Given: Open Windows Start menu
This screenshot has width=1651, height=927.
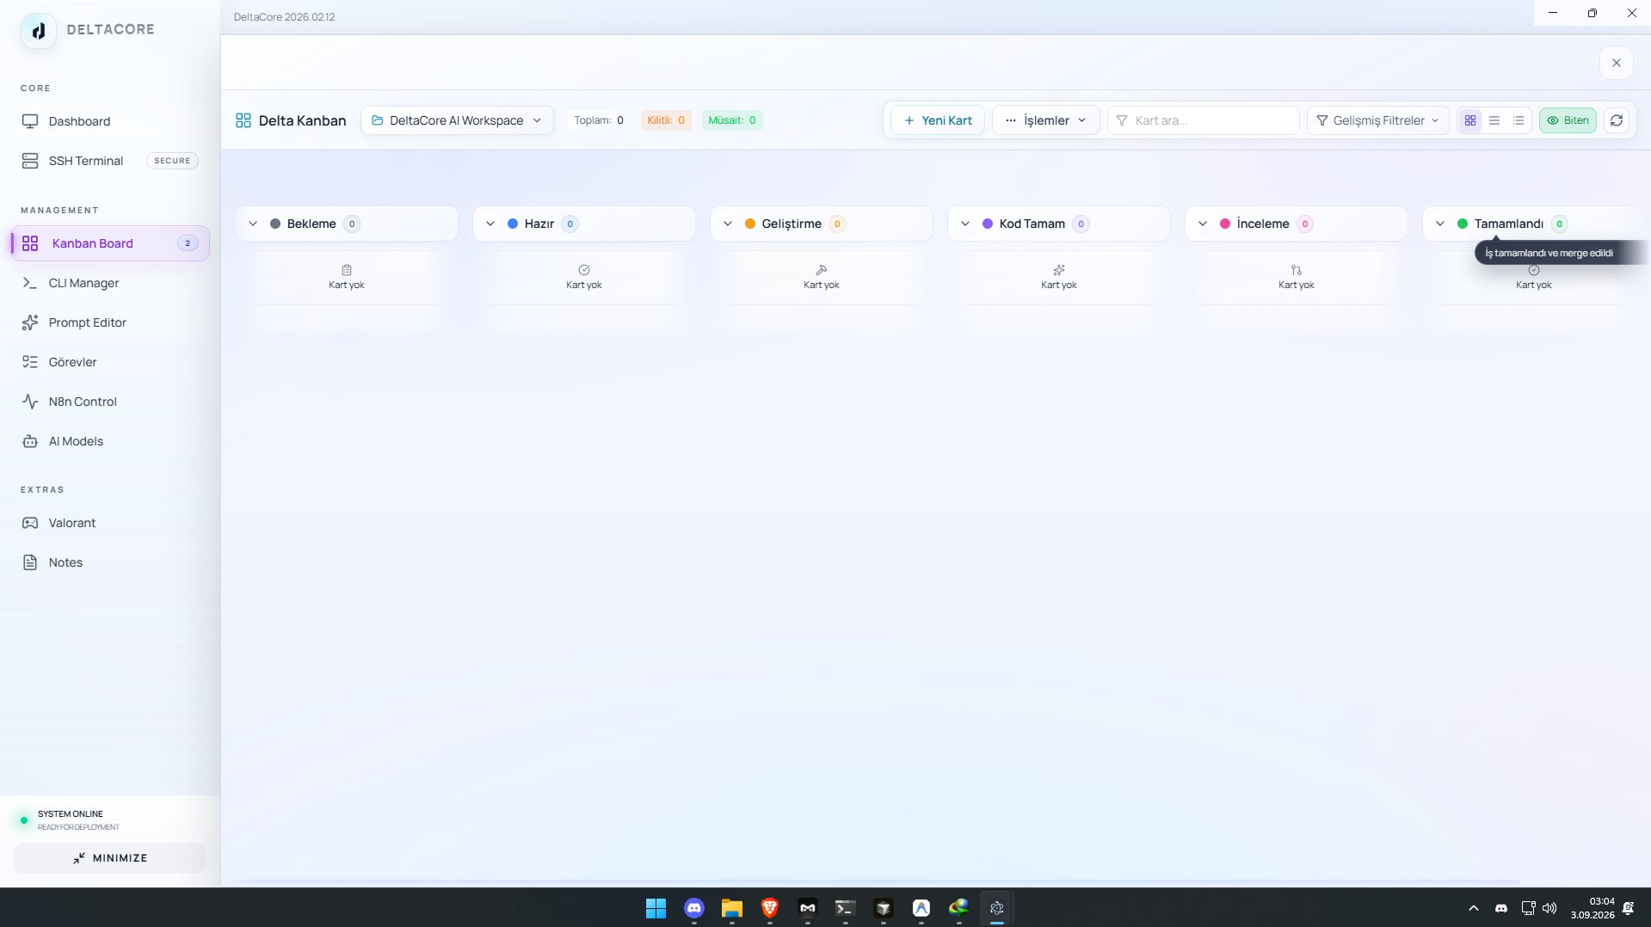Looking at the screenshot, I should pyautogui.click(x=656, y=908).
